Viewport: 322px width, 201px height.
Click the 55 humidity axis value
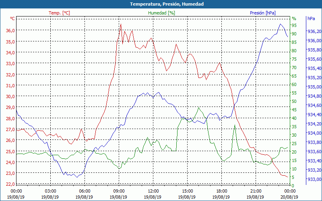(x=294, y=93)
